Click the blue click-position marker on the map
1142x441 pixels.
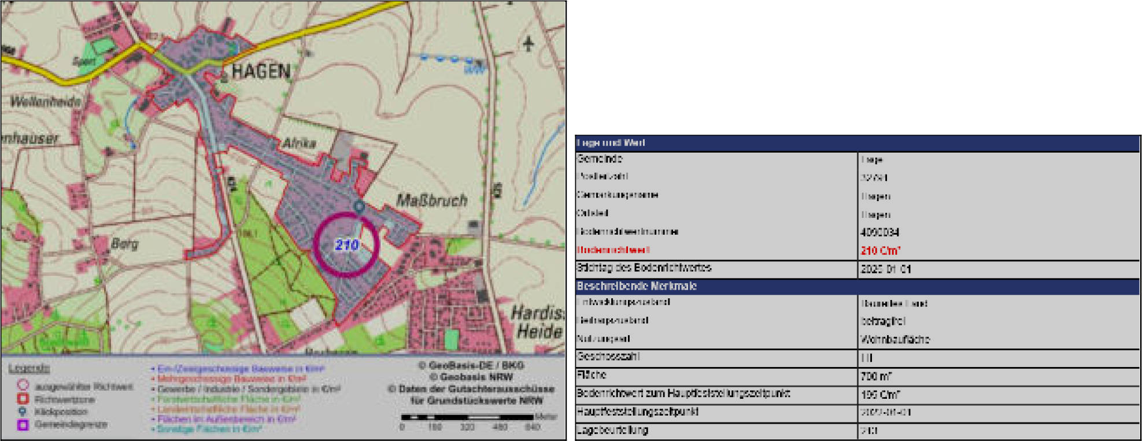359,207
